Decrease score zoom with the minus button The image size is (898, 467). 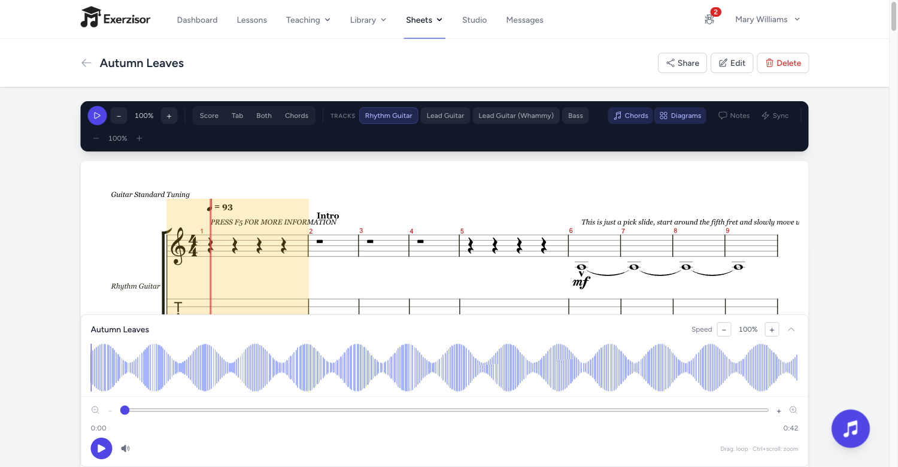pos(119,116)
